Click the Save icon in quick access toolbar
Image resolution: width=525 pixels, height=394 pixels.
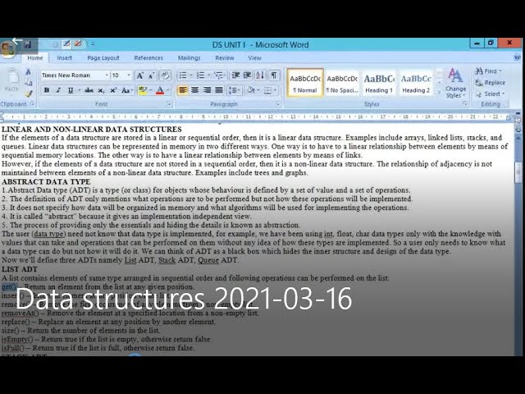(27, 44)
